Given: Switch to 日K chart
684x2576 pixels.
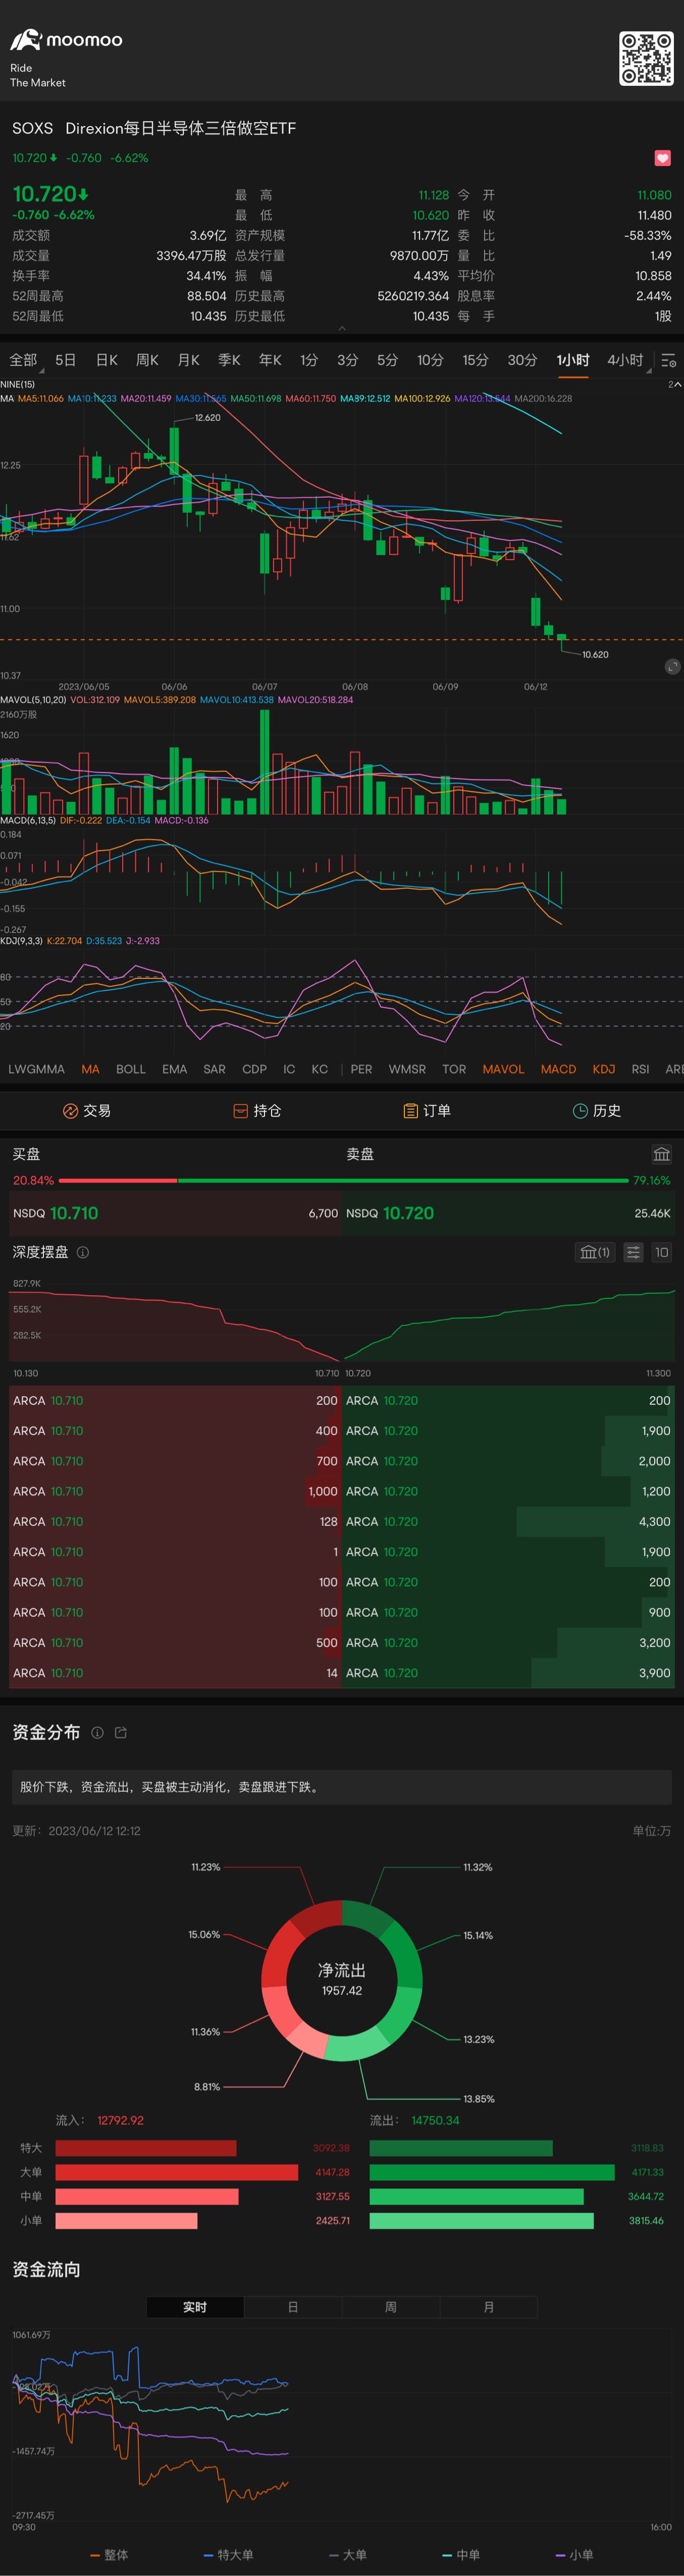Looking at the screenshot, I should click(x=107, y=360).
